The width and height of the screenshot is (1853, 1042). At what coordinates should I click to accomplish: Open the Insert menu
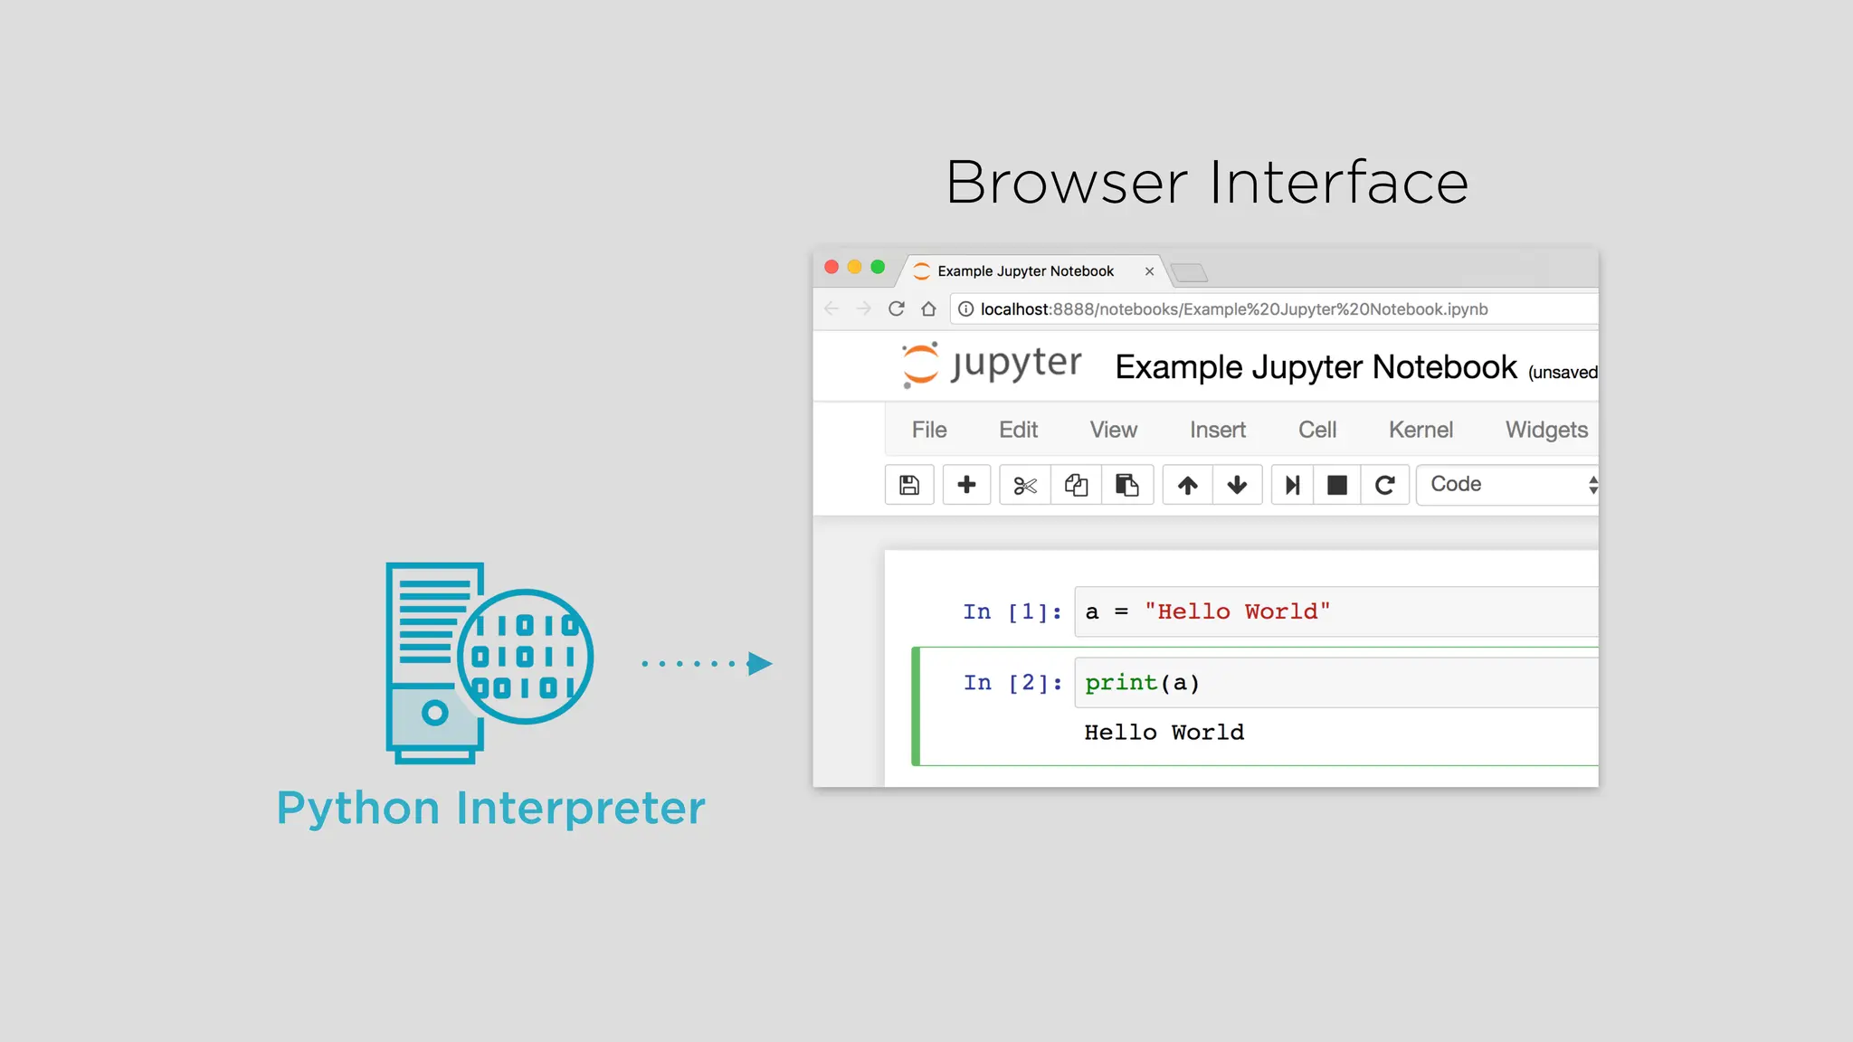[x=1218, y=430]
